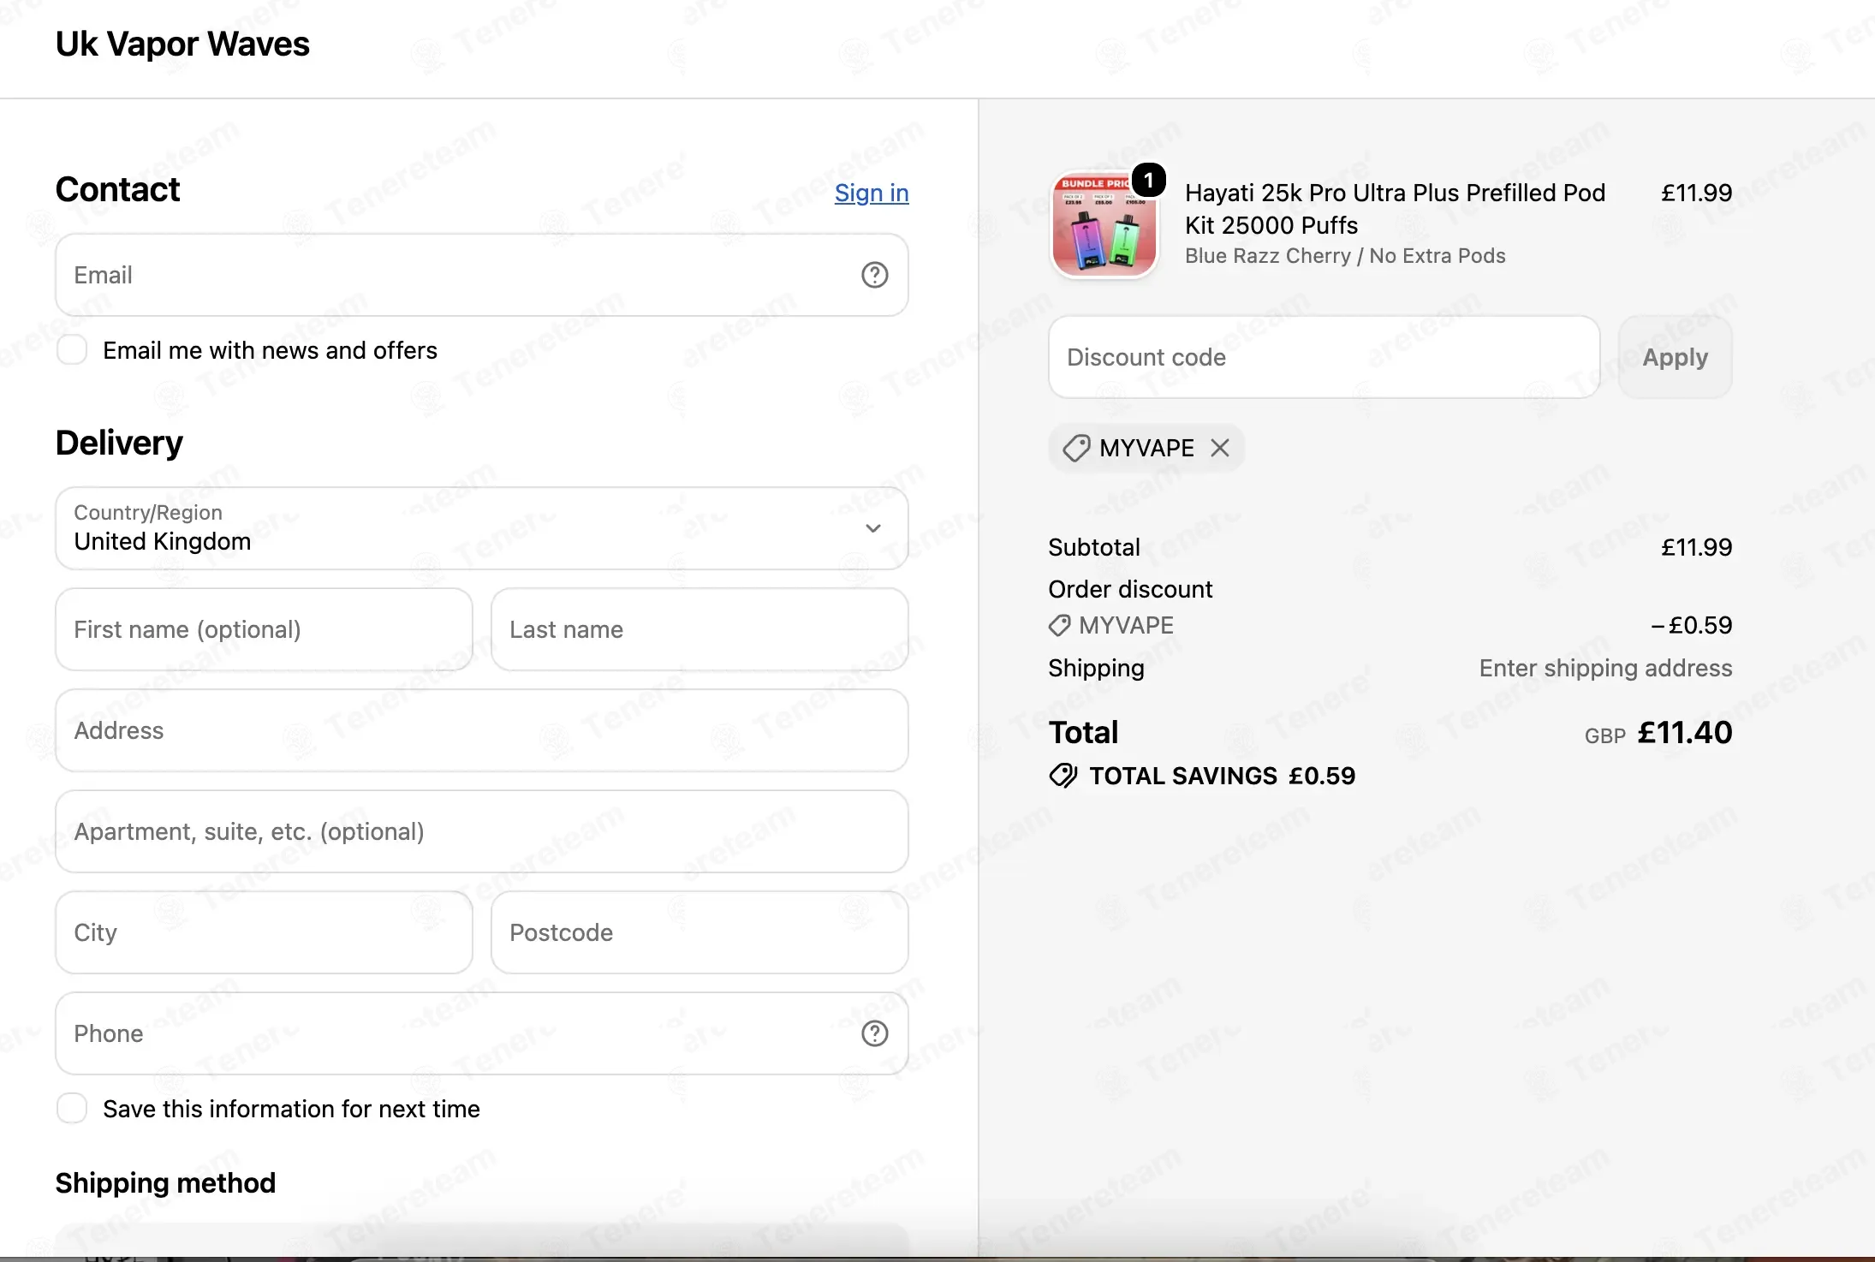Click the Order discount MYVAPE tag icon
The height and width of the screenshot is (1262, 1875).
1060,626
